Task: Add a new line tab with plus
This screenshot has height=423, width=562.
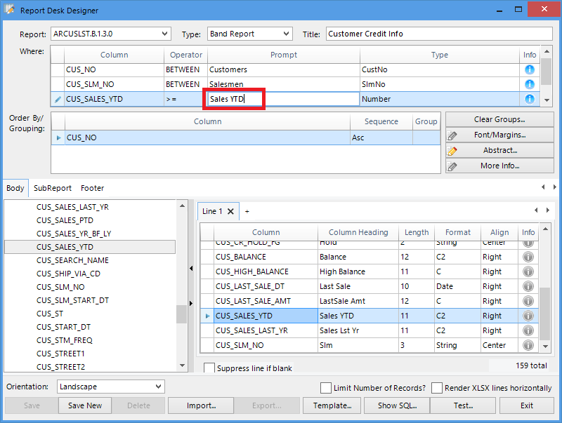Action: click(x=247, y=211)
